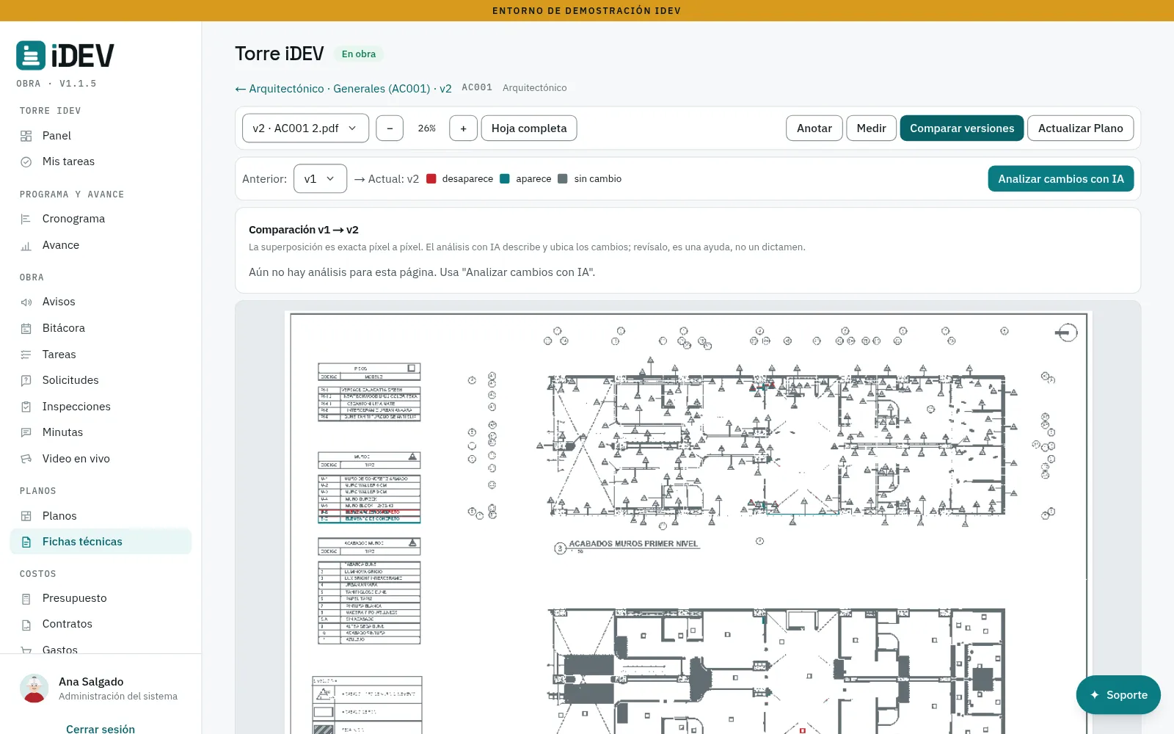Click the Fichas técnicas document icon
This screenshot has width=1174, height=734.
[26, 542]
